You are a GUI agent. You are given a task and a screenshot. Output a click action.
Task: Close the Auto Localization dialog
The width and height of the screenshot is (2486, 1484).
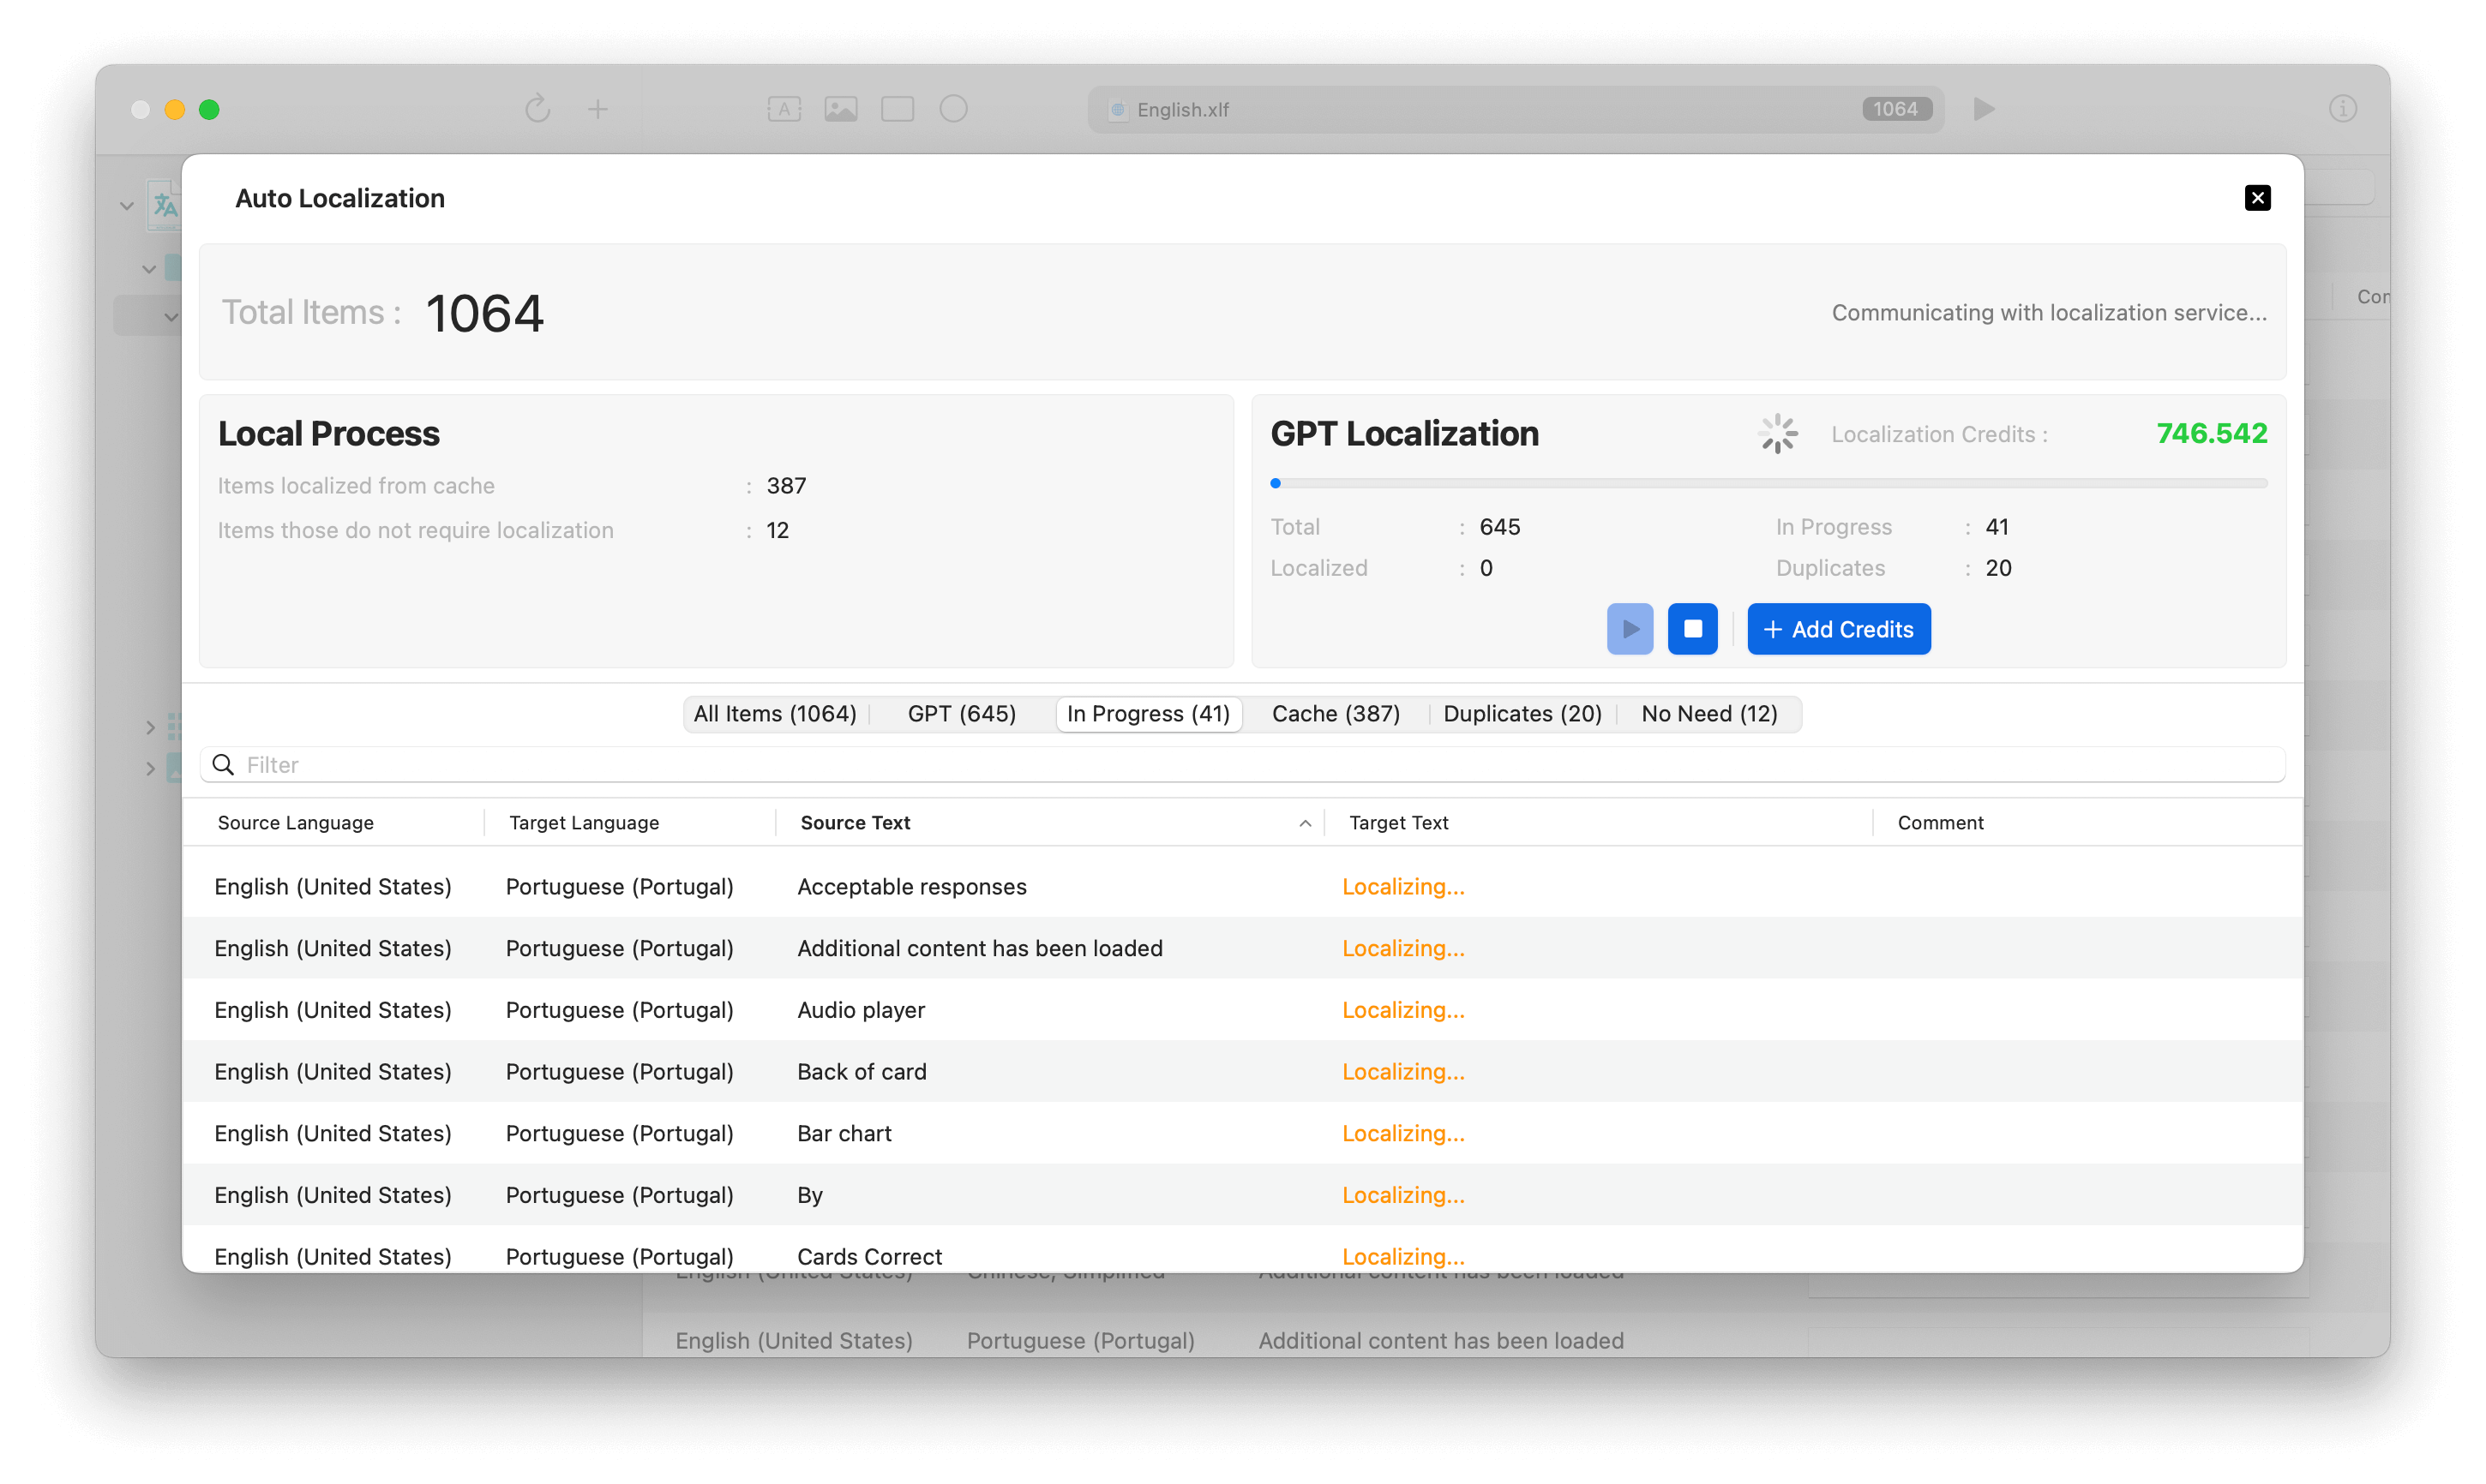click(x=2257, y=198)
